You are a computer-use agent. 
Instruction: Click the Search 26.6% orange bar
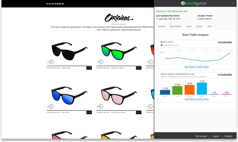pos(190,90)
